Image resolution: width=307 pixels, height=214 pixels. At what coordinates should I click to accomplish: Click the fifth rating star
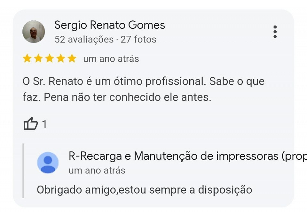point(72,58)
